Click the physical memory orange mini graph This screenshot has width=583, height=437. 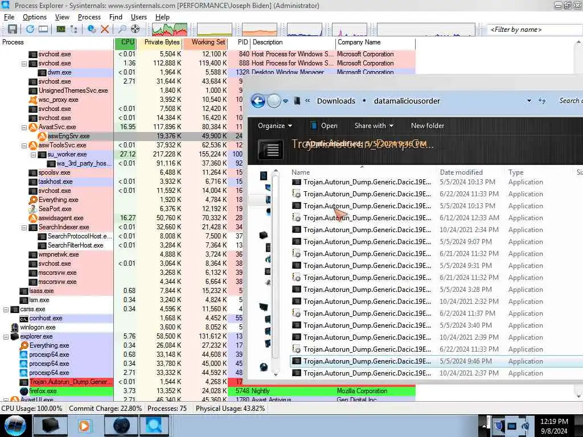pyautogui.click(x=260, y=30)
